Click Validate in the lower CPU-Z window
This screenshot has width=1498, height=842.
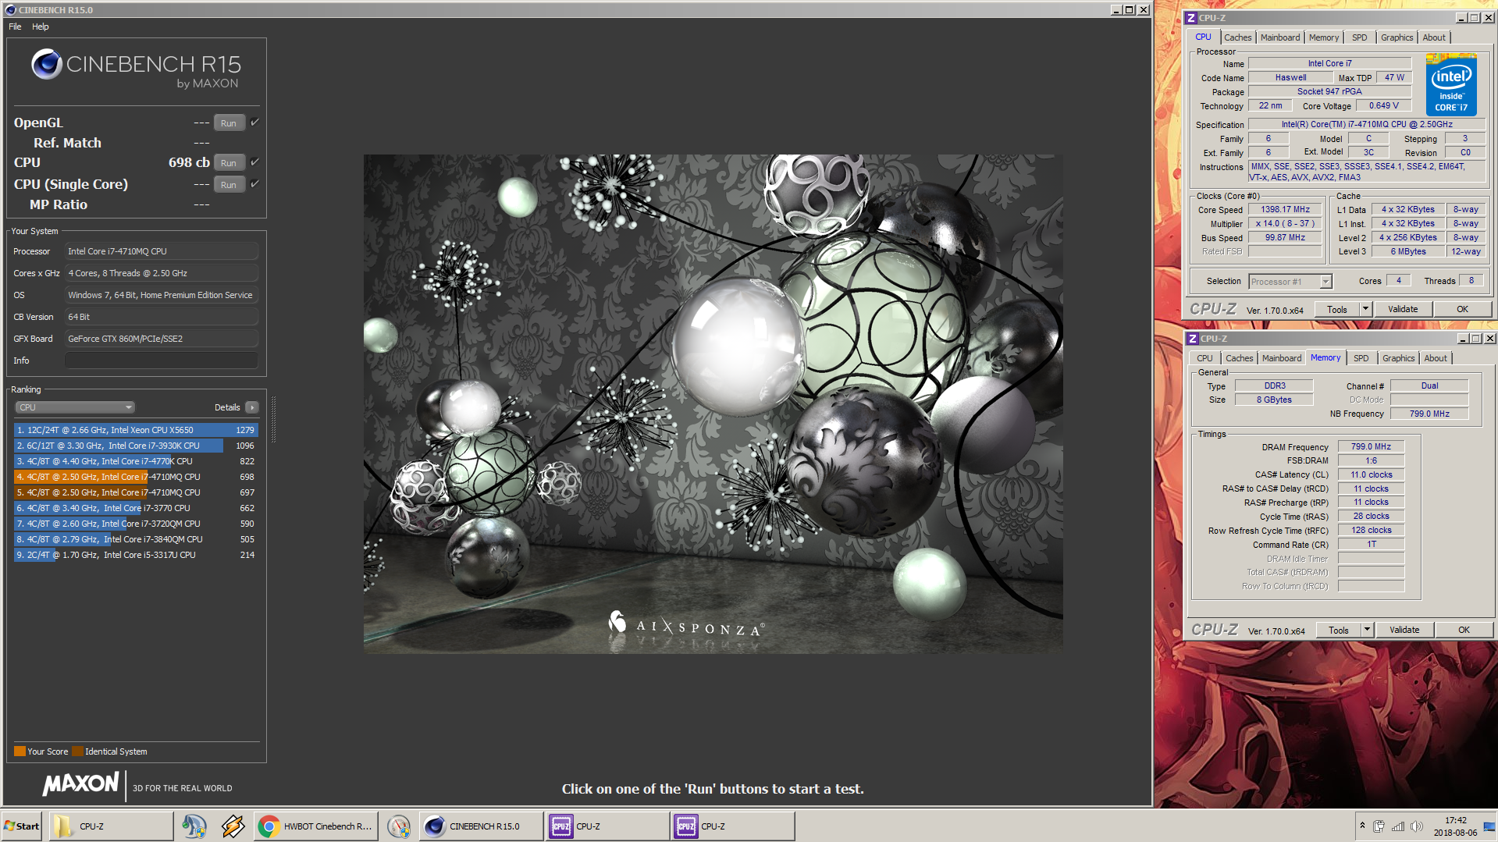(x=1404, y=630)
